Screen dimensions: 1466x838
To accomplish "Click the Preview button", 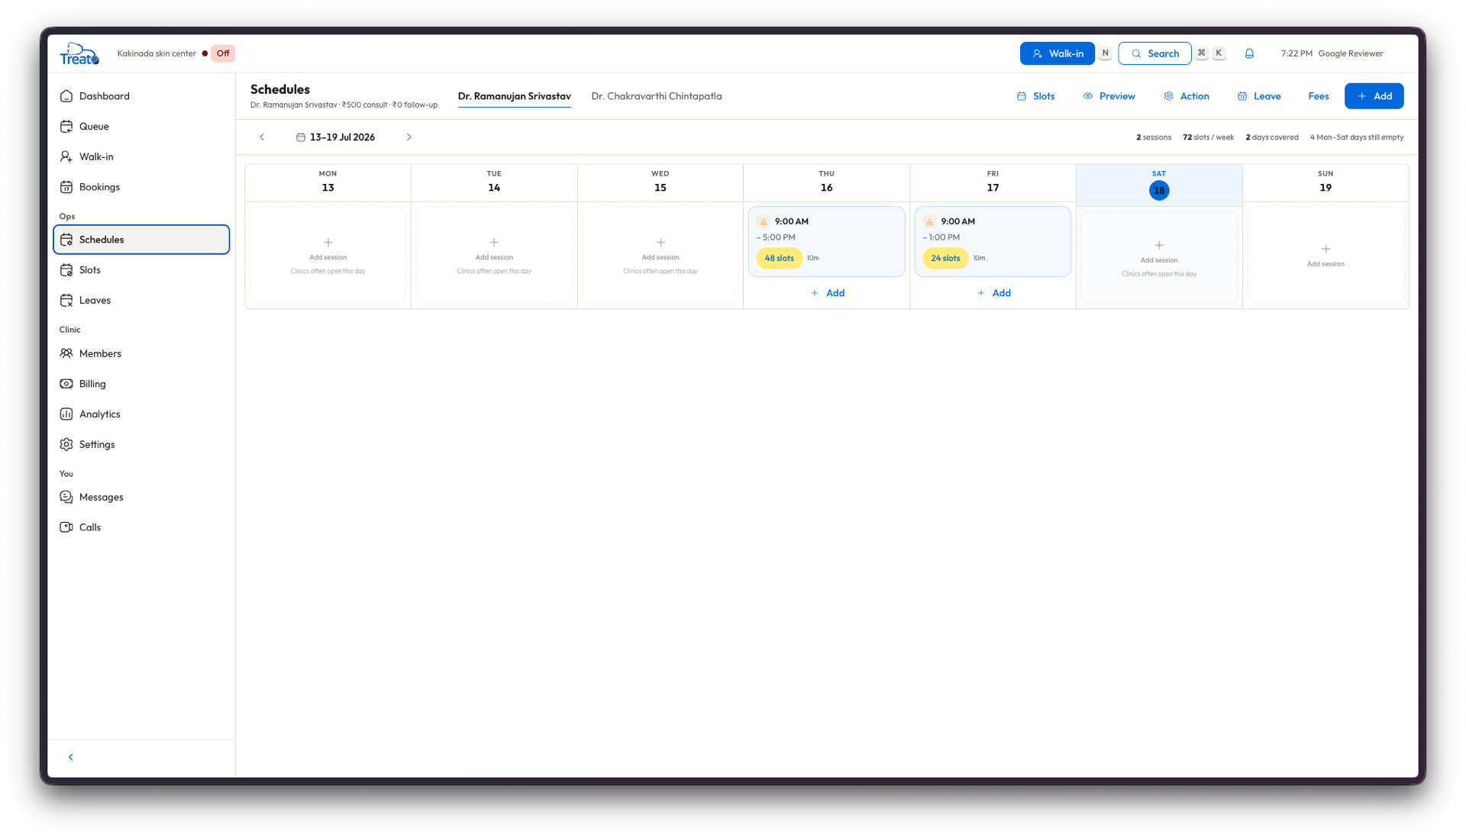I will click(x=1109, y=96).
